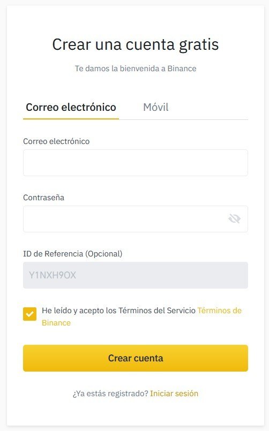269x431 pixels.
Task: Toggle password visibility with the eye icon
Action: [234, 219]
